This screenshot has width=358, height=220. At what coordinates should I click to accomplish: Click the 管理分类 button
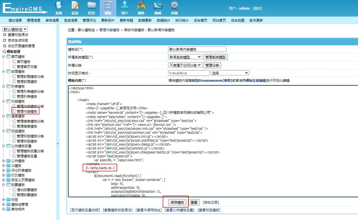212,65
